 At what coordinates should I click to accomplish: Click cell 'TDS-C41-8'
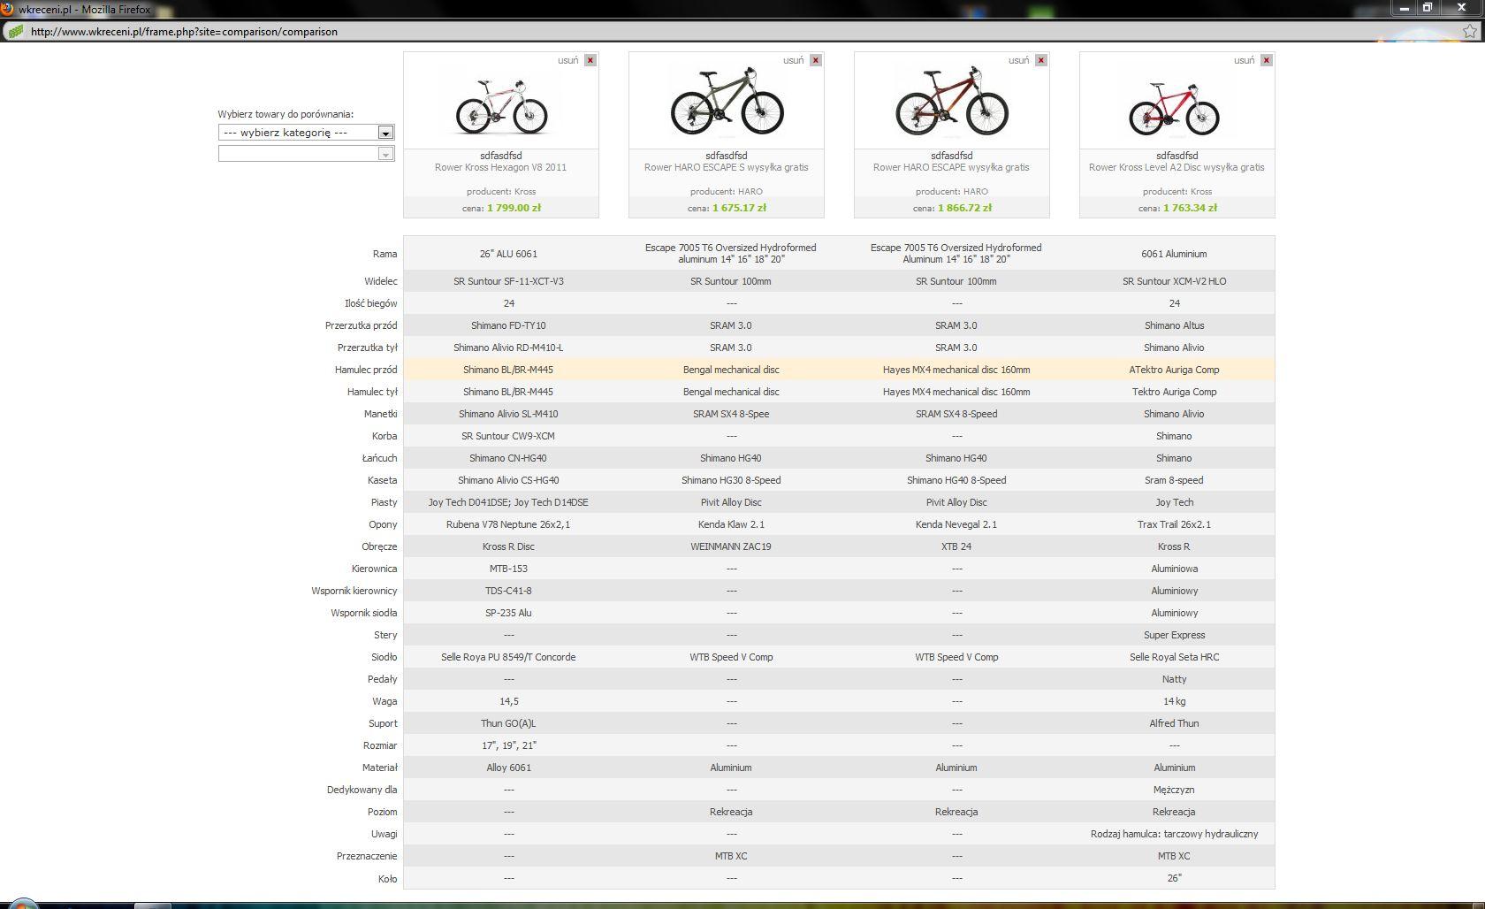point(508,591)
